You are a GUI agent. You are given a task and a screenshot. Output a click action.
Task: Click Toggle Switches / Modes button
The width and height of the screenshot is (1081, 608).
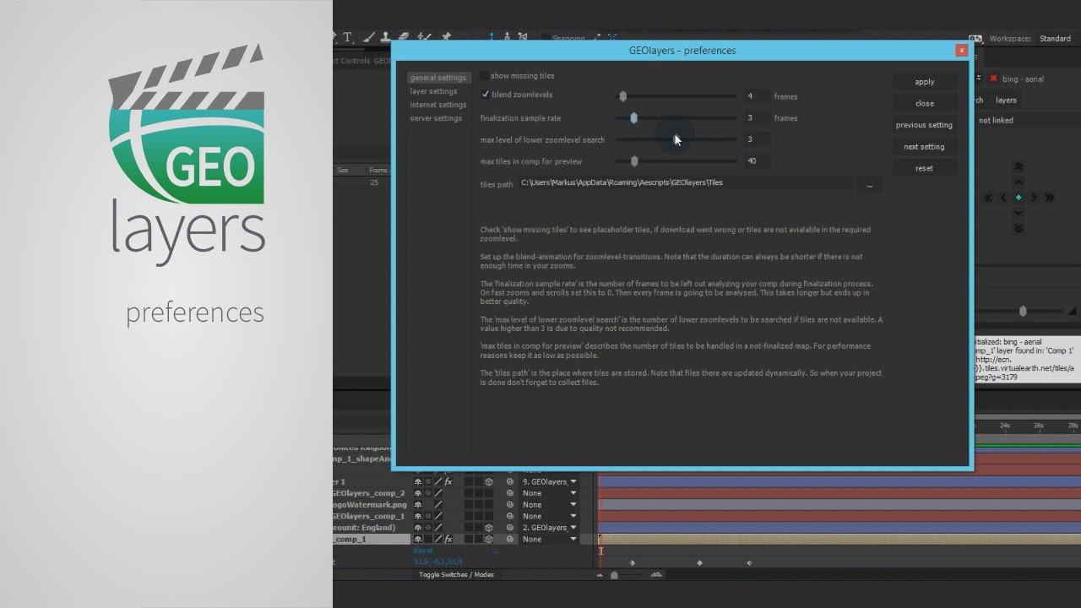(456, 574)
